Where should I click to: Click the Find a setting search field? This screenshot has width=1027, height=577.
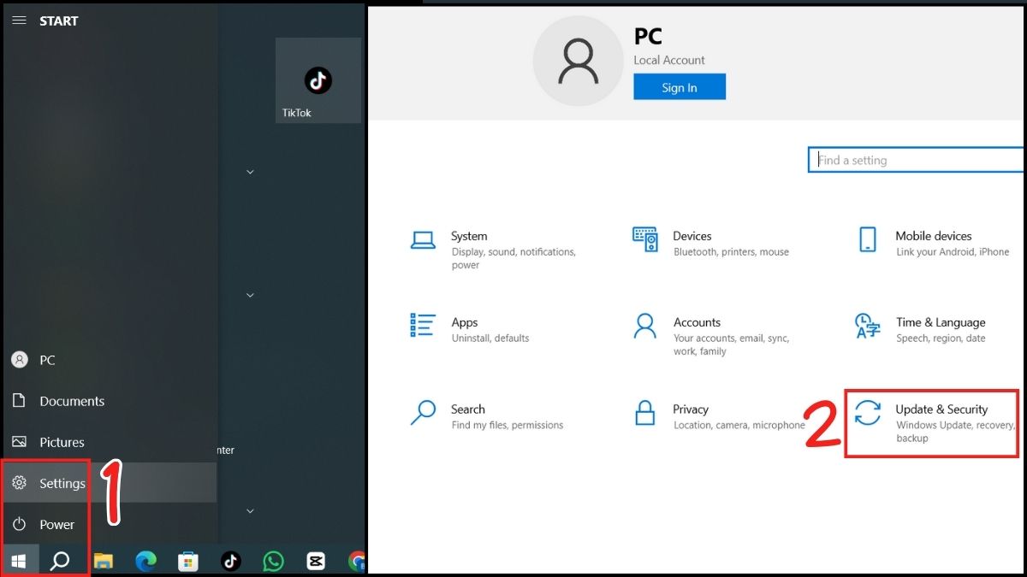916,160
